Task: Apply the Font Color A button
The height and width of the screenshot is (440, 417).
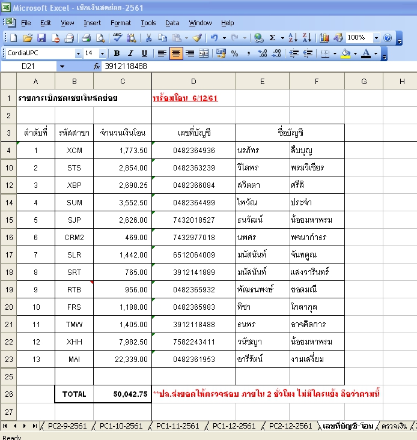Action: tap(366, 53)
